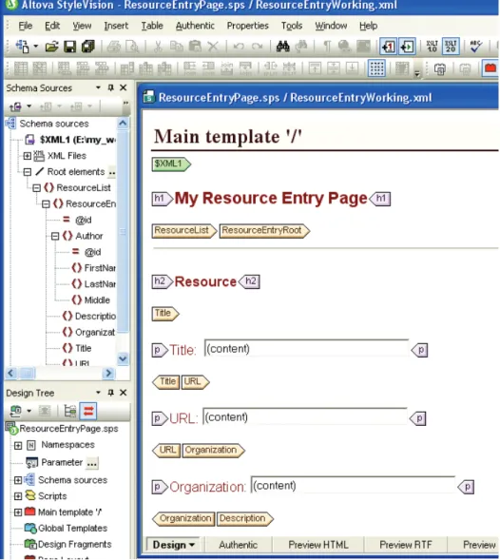Switch to the Authentic tab
This screenshot has height=560, width=500.
(239, 545)
